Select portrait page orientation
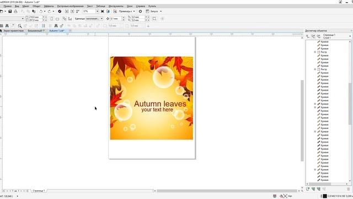The height and width of the screenshot is (199, 353). pos(52,19)
